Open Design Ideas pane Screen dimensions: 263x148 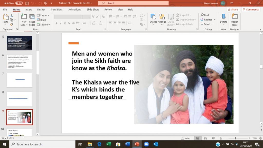pyautogui.click(x=234, y=17)
